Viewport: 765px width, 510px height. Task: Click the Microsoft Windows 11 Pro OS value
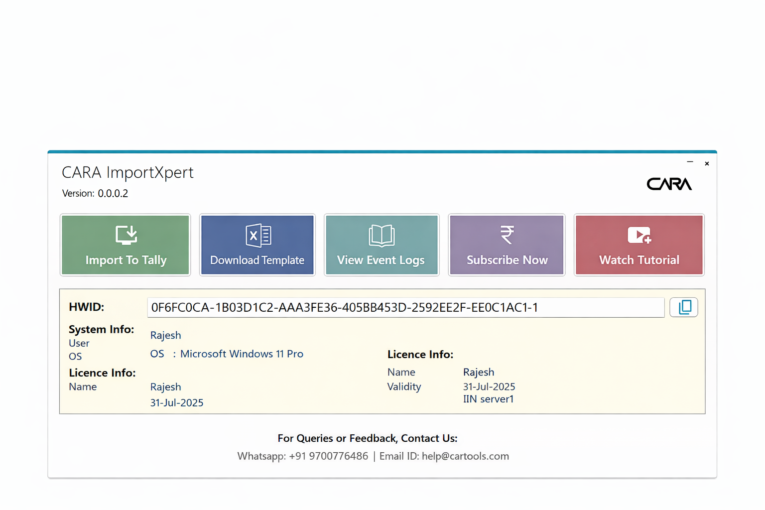pyautogui.click(x=242, y=354)
